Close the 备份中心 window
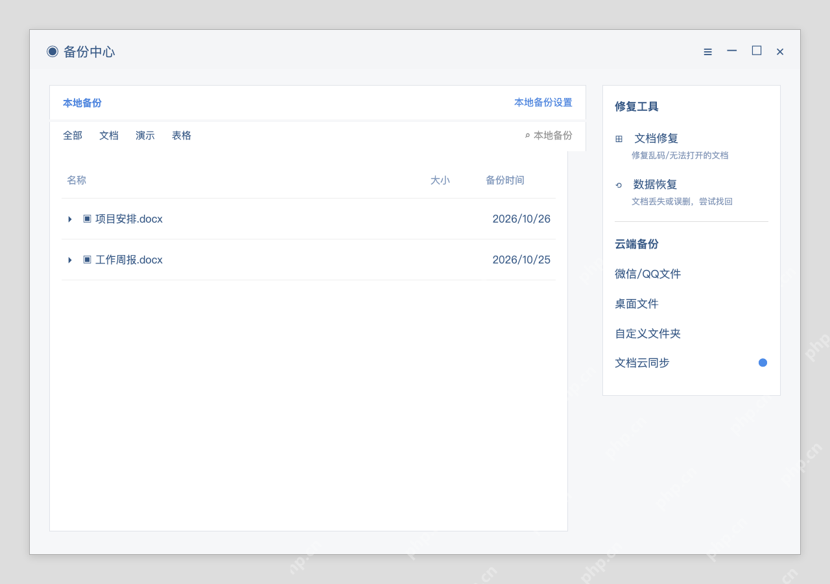 [x=780, y=52]
